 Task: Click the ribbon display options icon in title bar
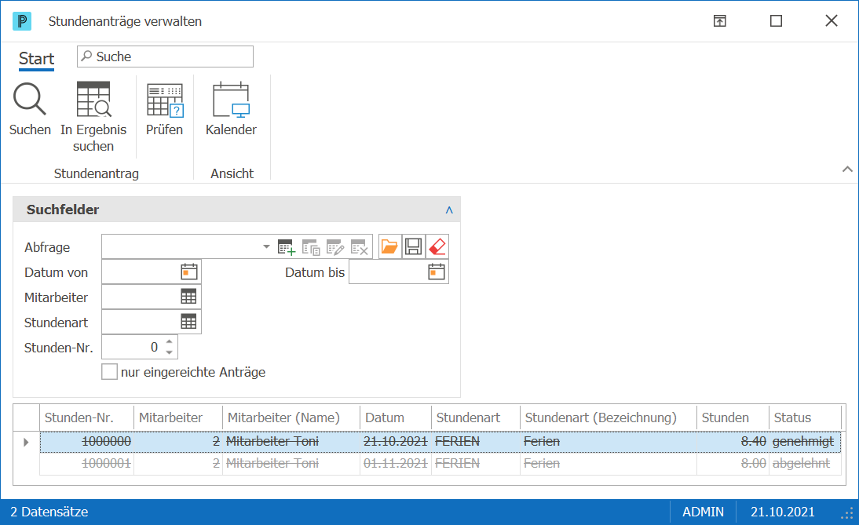720,21
